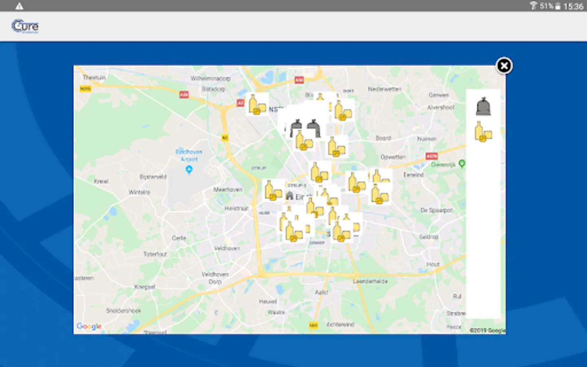Tap the green pin next to Dierenrijk

461,164
